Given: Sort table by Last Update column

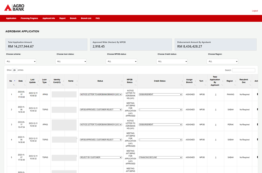Looking at the screenshot, I should tap(32, 81).
